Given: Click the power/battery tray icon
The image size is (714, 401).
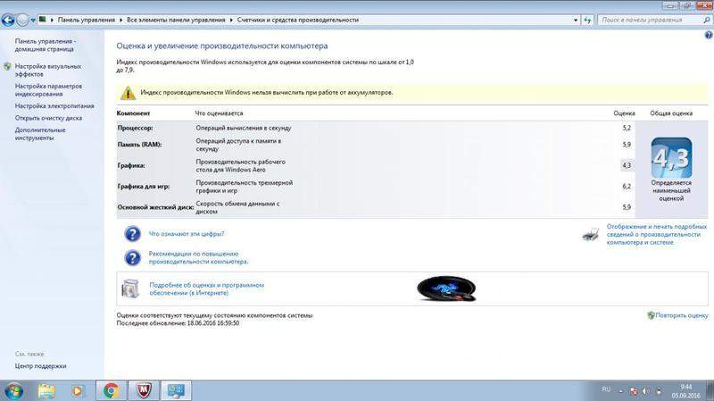Looking at the screenshot, I should pos(659,391).
